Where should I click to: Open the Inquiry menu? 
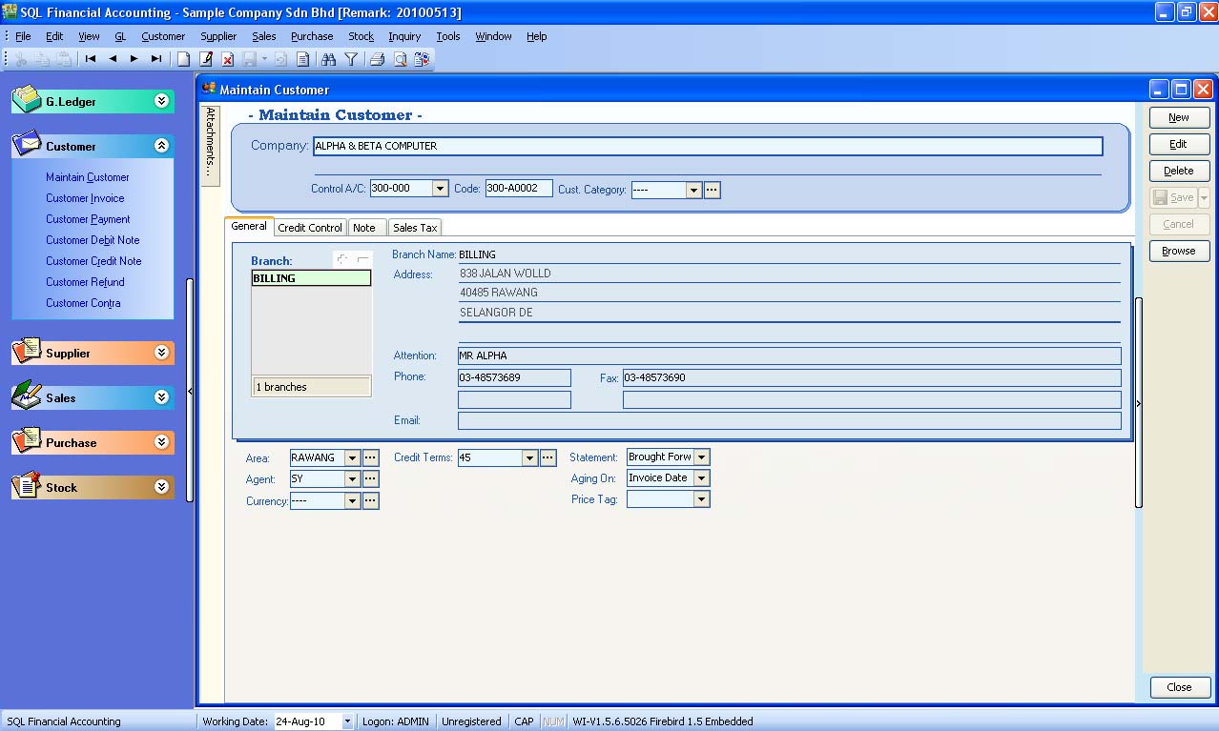[x=404, y=36]
